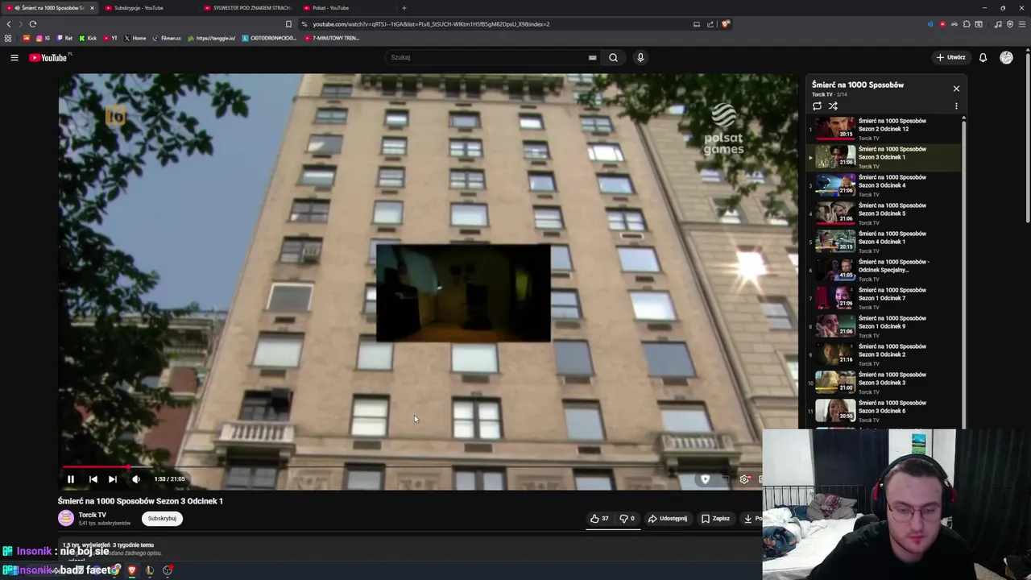Image resolution: width=1031 pixels, height=580 pixels.
Task: Click the search magnifier button
Action: 613,57
